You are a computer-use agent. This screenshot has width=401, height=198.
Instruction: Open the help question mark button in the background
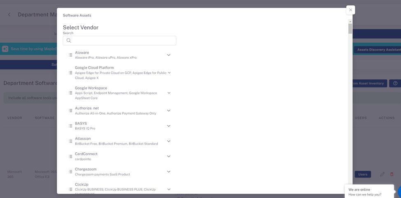click(x=395, y=83)
